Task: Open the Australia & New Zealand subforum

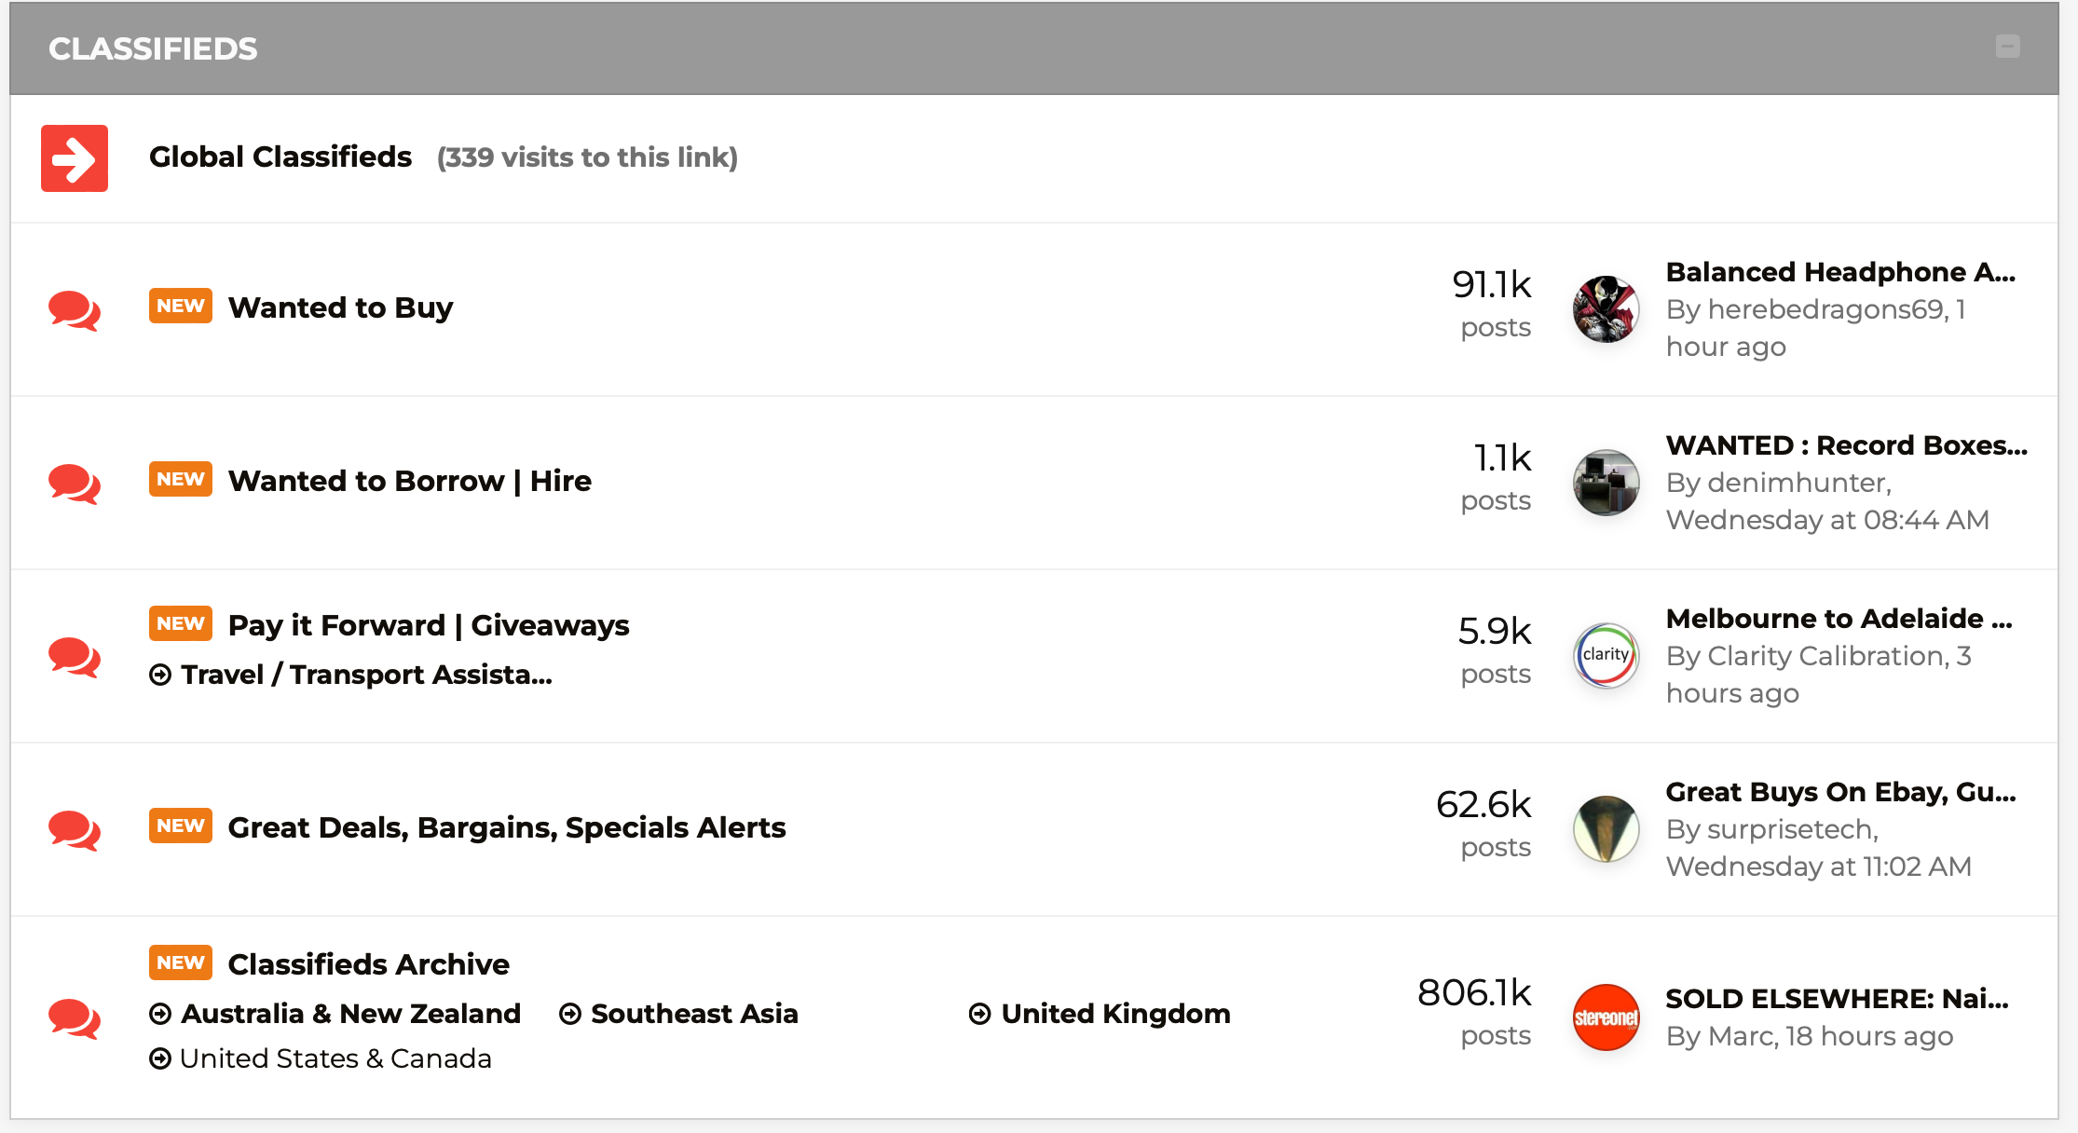Action: (x=350, y=1014)
